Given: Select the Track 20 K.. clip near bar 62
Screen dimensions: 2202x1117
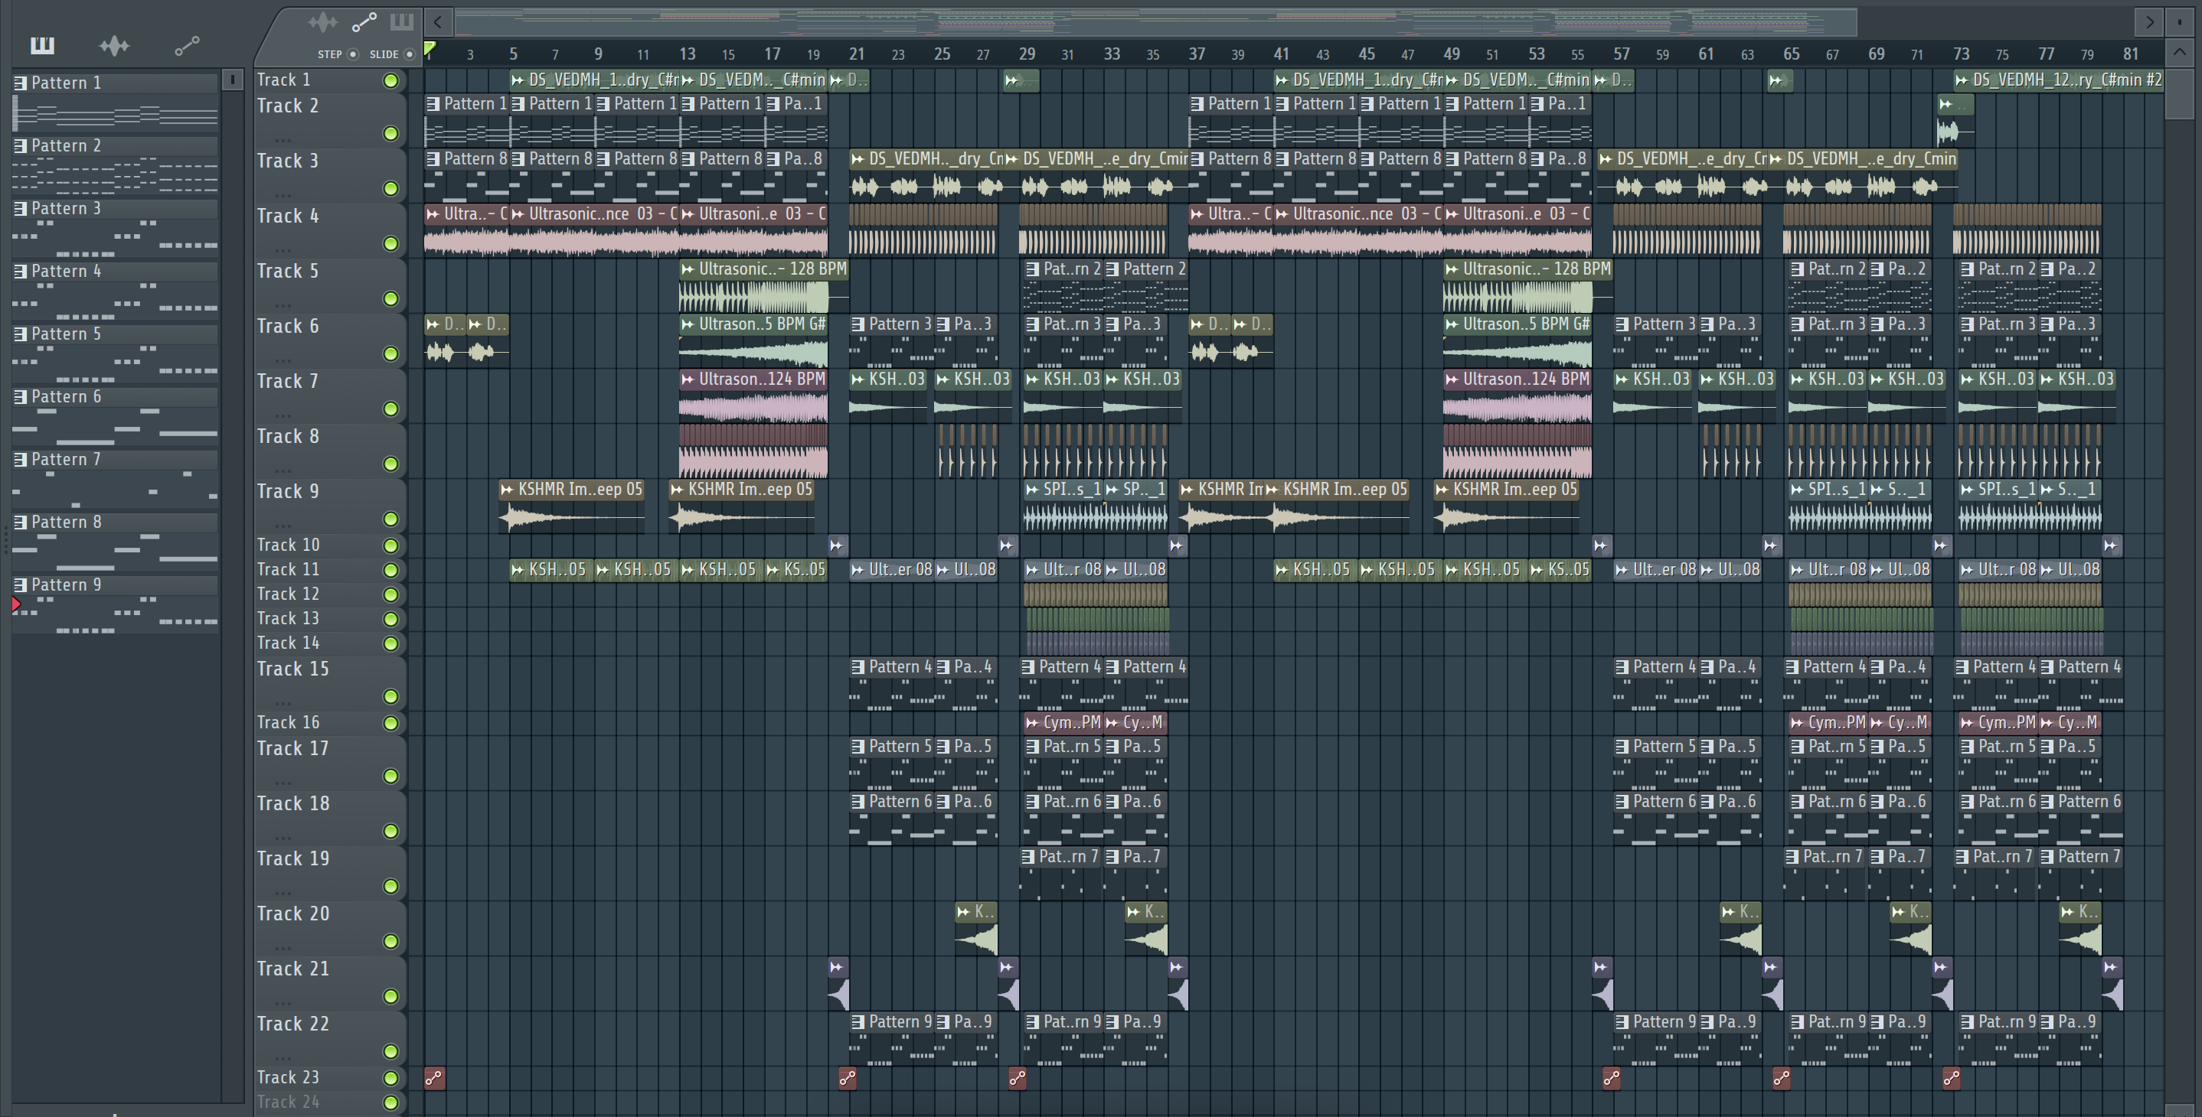Looking at the screenshot, I should point(1740,928).
